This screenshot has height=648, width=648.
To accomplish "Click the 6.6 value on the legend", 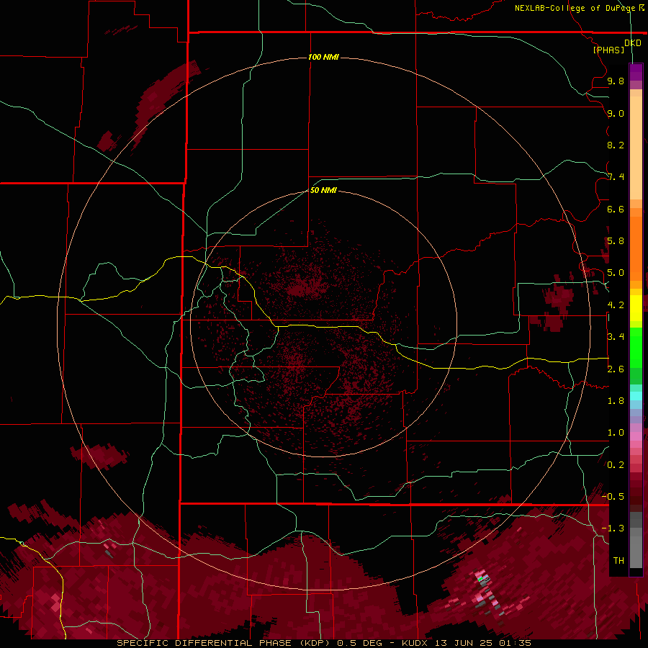I will 616,209.
